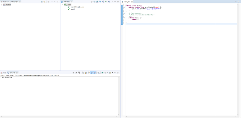Close the Main.java editor tab

coord(132,2)
